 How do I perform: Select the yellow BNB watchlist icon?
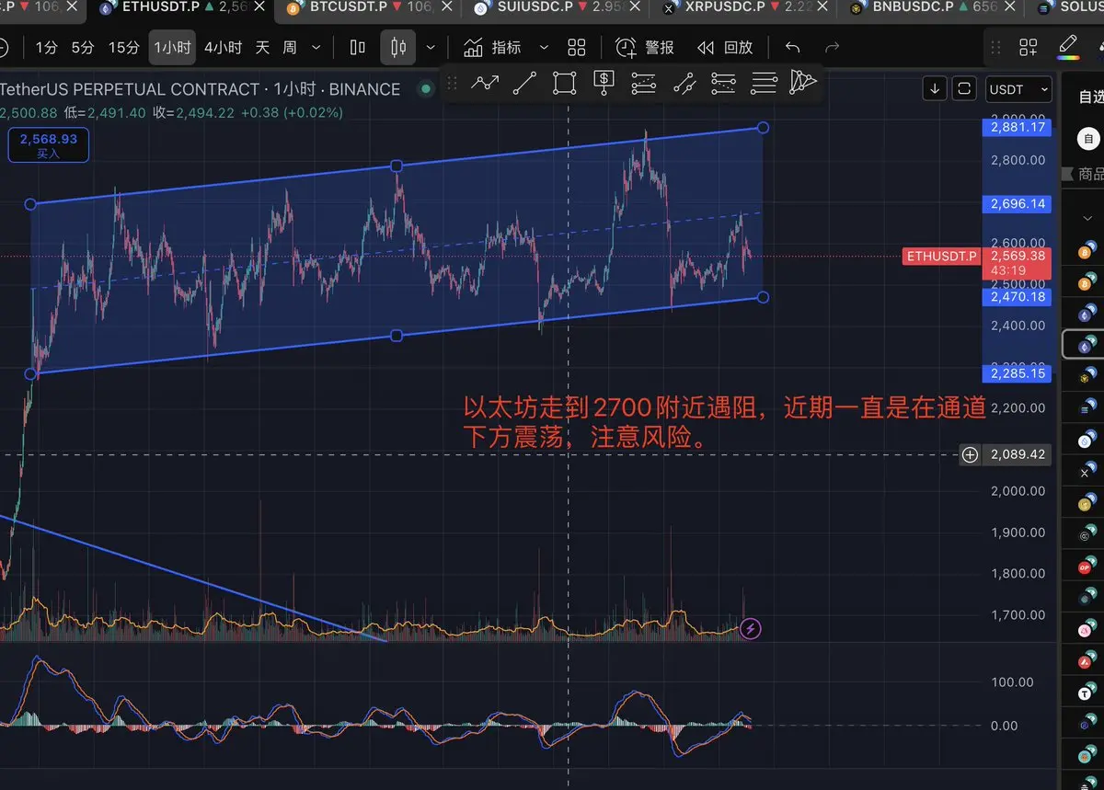click(1085, 378)
